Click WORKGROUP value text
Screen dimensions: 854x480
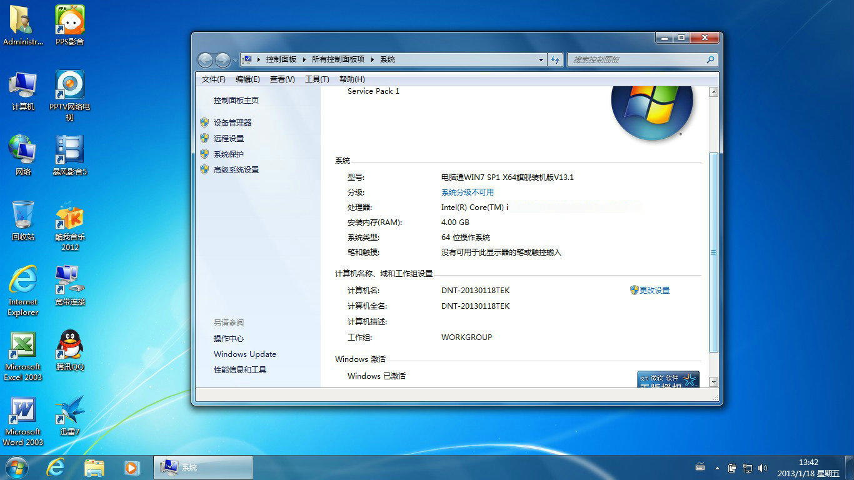(466, 337)
